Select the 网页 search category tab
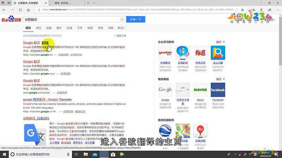The image size is (282, 158). click(28, 28)
